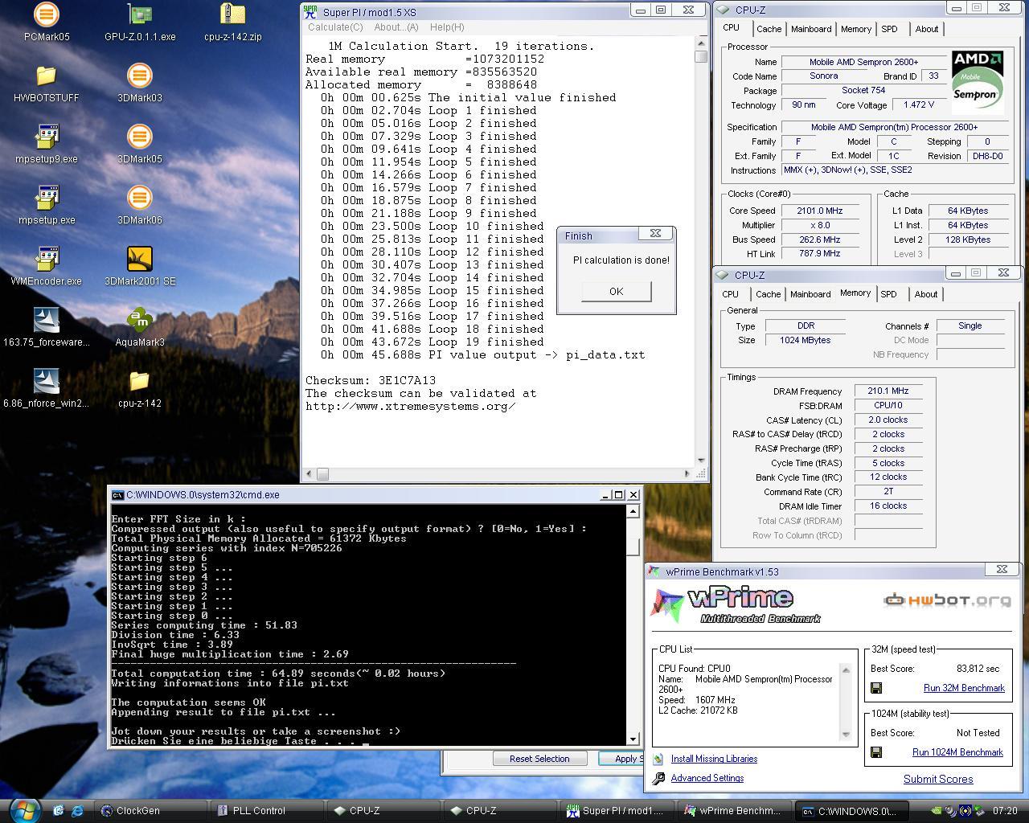Select the 163.75_forceware driver icon
Viewport: 1029px width, 823px height.
pos(47,320)
